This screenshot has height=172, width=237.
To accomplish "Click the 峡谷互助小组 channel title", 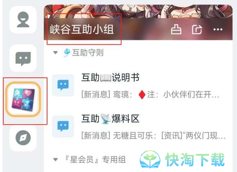I will point(82,29).
